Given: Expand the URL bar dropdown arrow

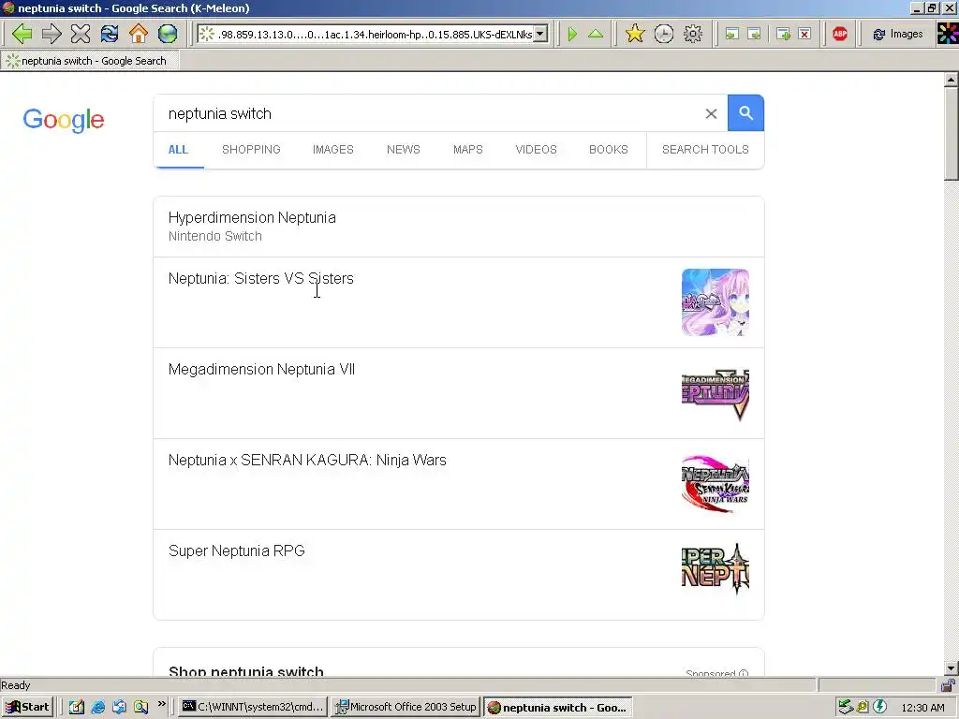Looking at the screenshot, I should coord(540,35).
